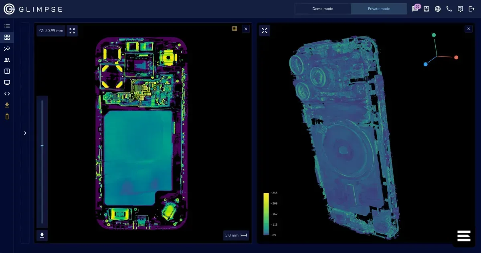Switch to Private mode
Viewport: 481px width, 253px height.
[379, 9]
